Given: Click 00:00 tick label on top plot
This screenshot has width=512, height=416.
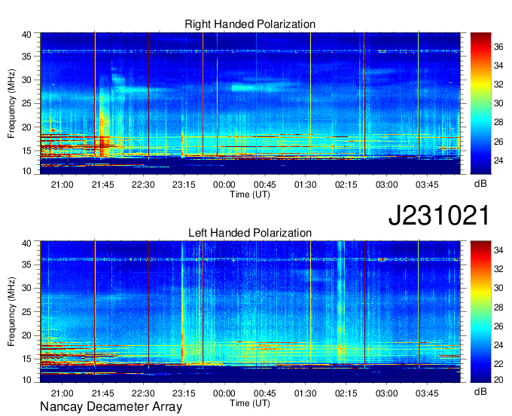Looking at the screenshot, I should click(x=224, y=185).
